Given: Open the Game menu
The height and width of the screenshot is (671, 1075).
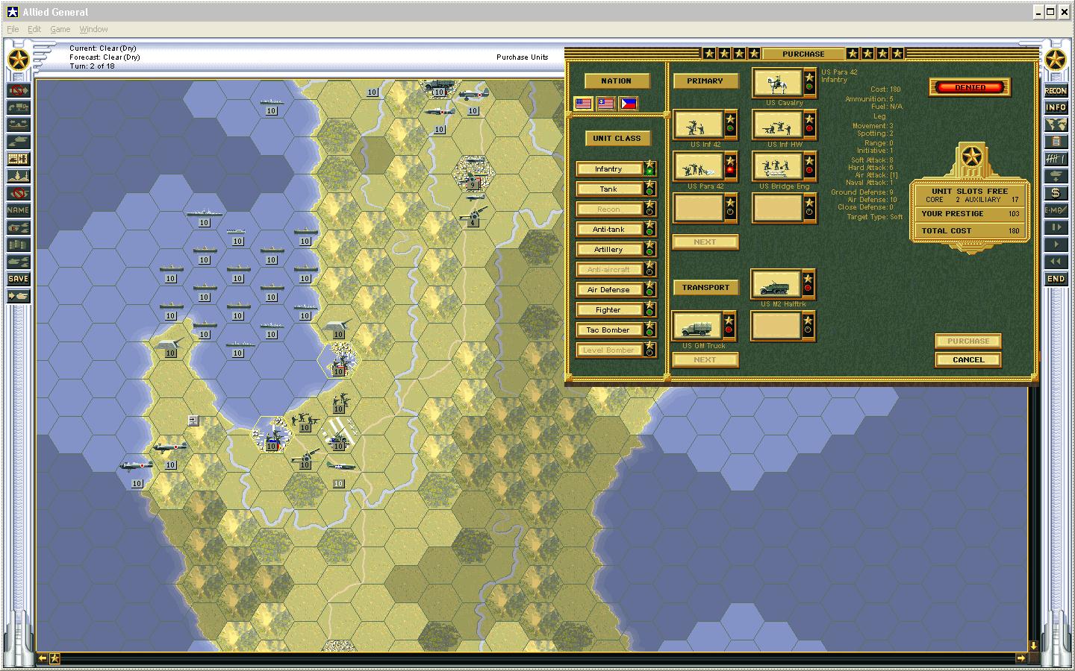Looking at the screenshot, I should pyautogui.click(x=60, y=29).
